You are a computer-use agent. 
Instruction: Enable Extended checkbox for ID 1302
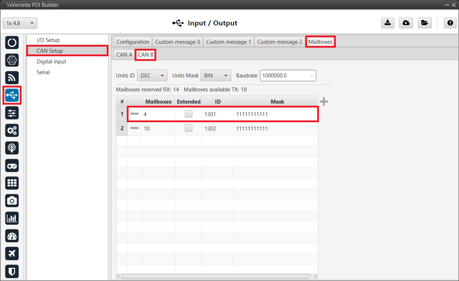188,128
